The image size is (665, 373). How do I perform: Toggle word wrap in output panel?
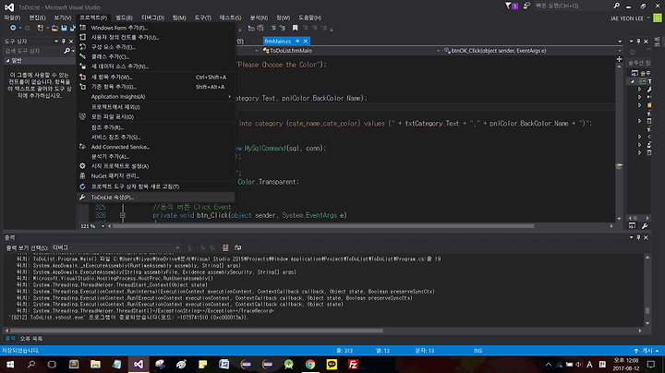tap(238, 247)
